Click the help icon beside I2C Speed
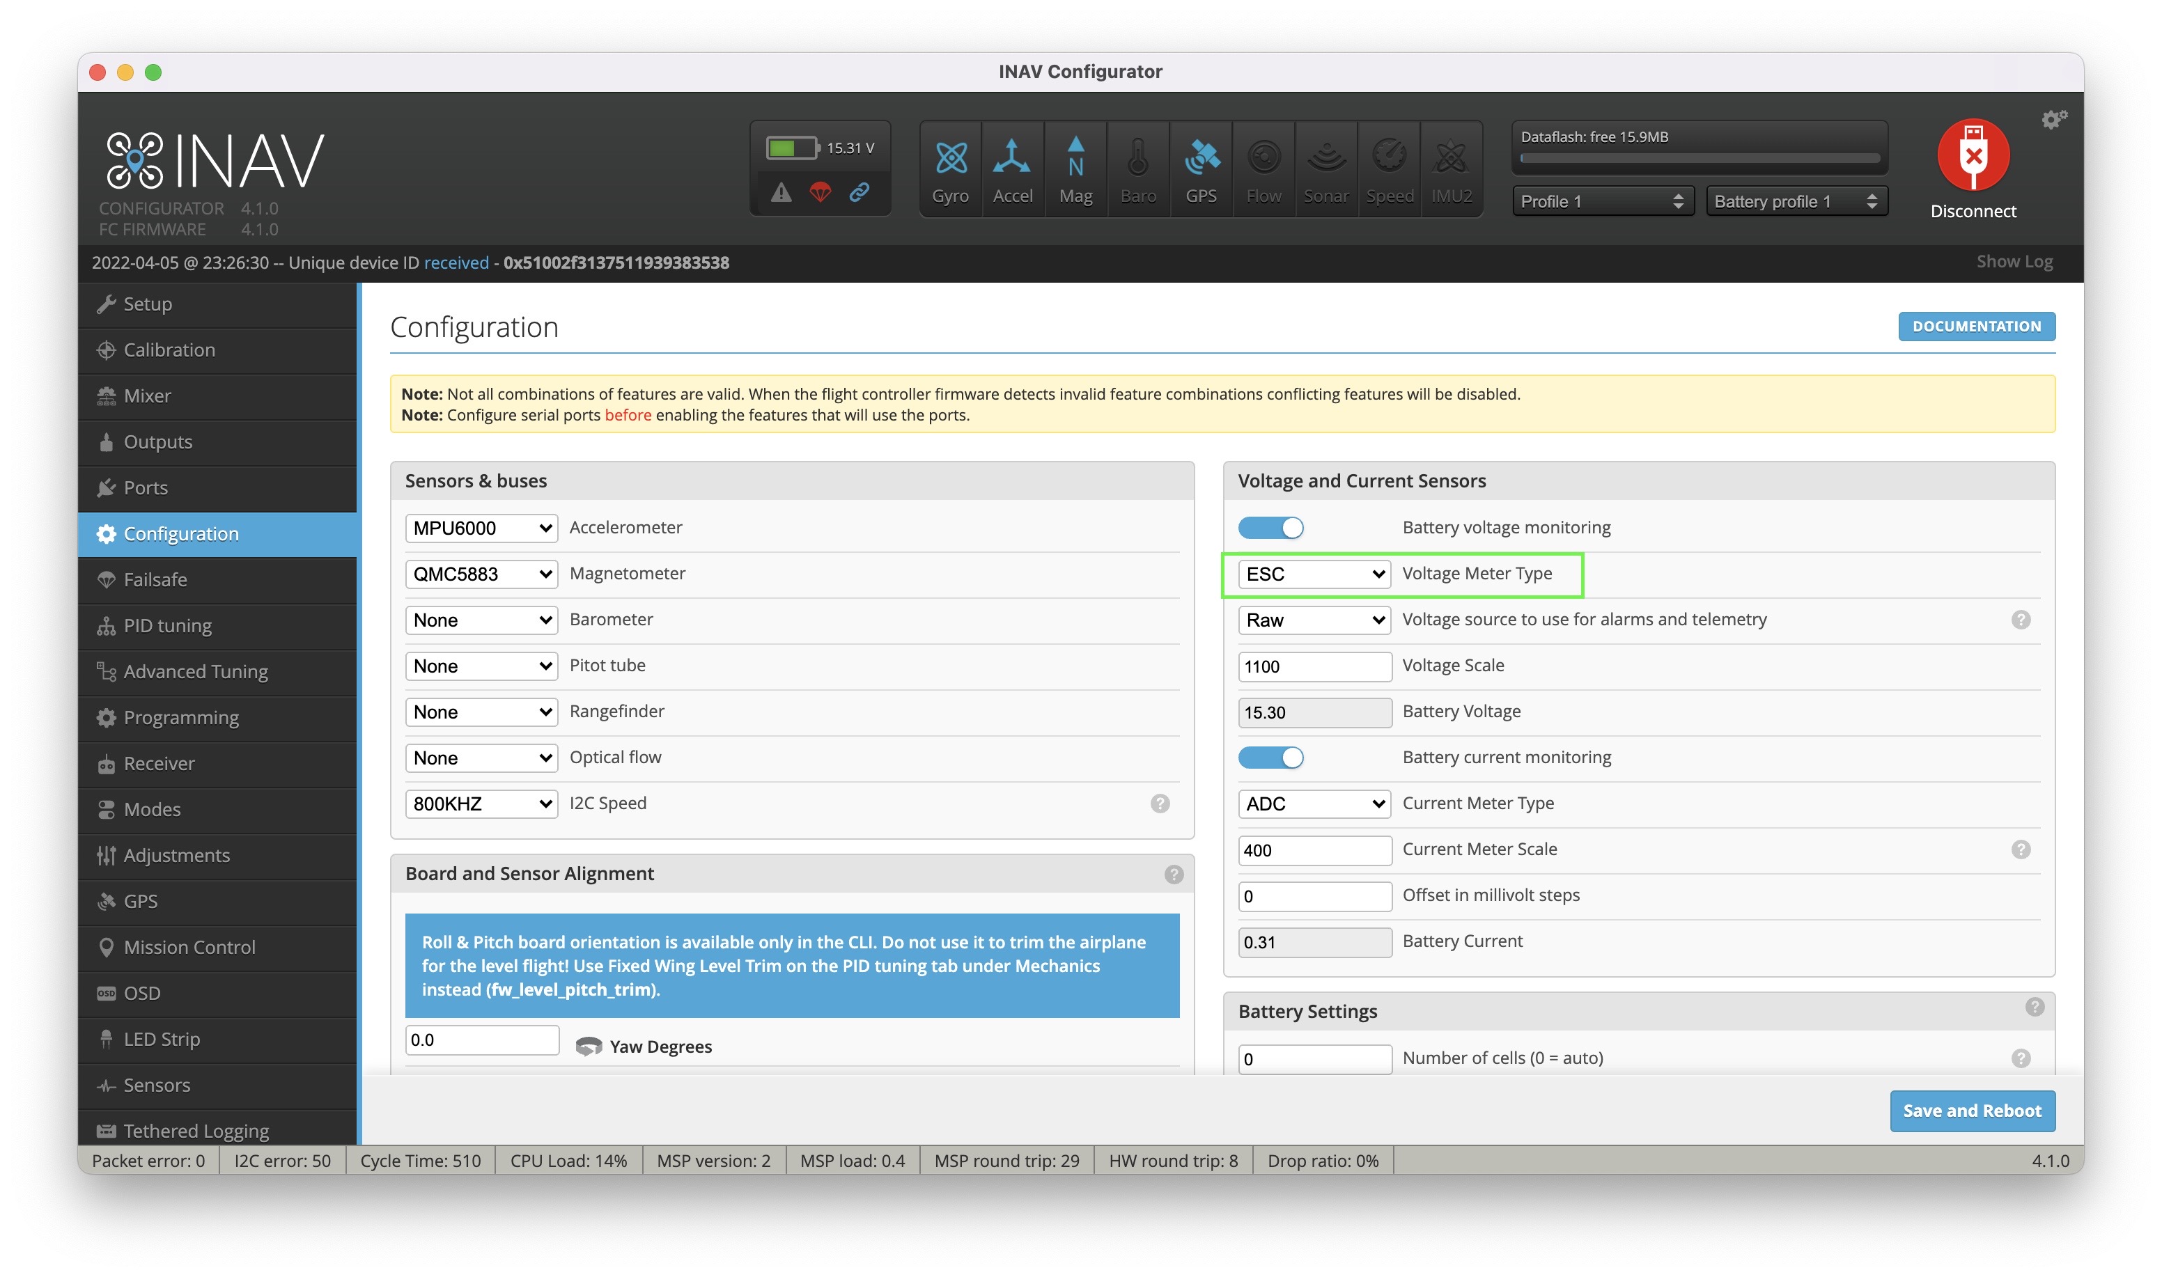The width and height of the screenshot is (2162, 1277). (x=1159, y=804)
